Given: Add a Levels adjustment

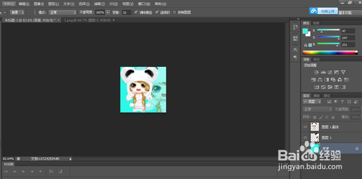Looking at the screenshot, I should (x=323, y=72).
